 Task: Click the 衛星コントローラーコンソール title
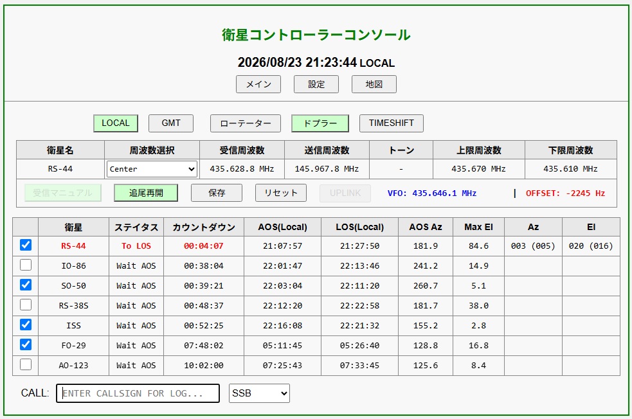tap(316, 35)
